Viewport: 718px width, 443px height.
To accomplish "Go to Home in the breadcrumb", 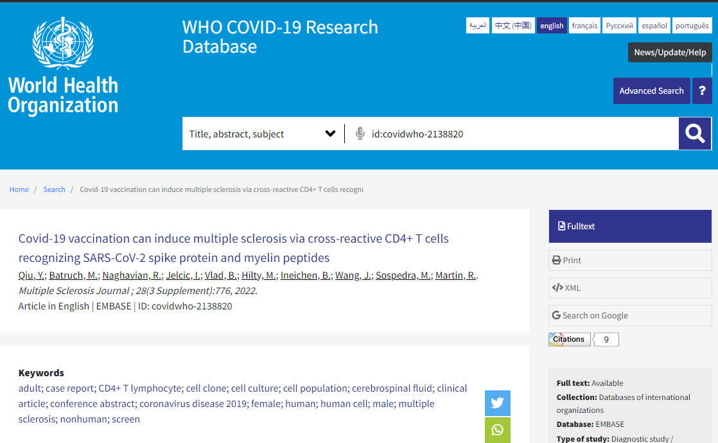I will (19, 189).
